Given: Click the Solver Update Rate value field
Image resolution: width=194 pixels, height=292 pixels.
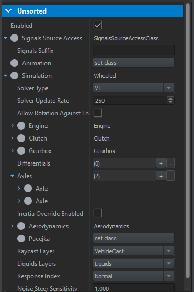Looking at the screenshot, I should [130, 101].
